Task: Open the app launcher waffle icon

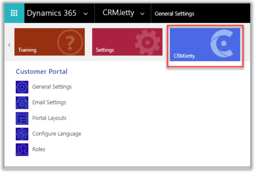Action: (14, 13)
